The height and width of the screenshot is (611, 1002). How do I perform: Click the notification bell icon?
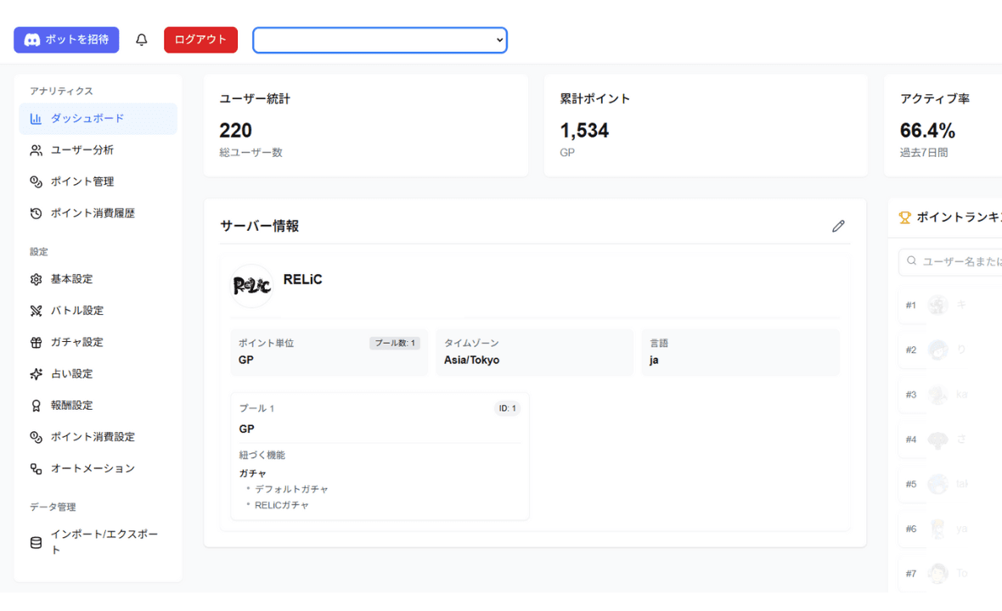[x=142, y=39]
